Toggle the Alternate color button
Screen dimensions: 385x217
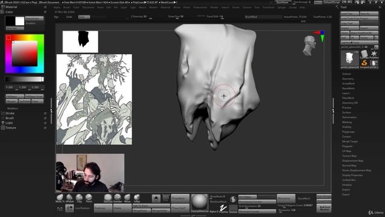click(x=14, y=28)
